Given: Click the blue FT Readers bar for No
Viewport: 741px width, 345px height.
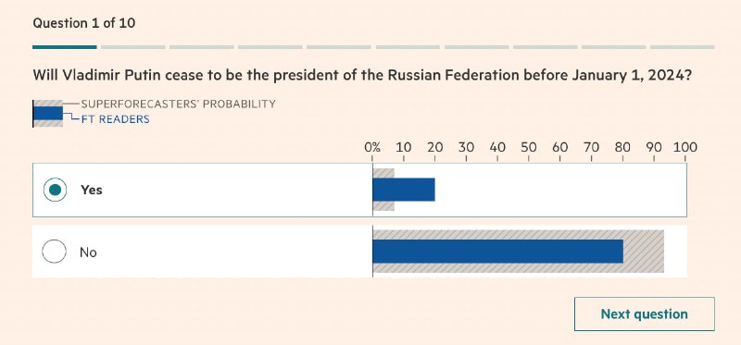Looking at the screenshot, I should coord(497,251).
